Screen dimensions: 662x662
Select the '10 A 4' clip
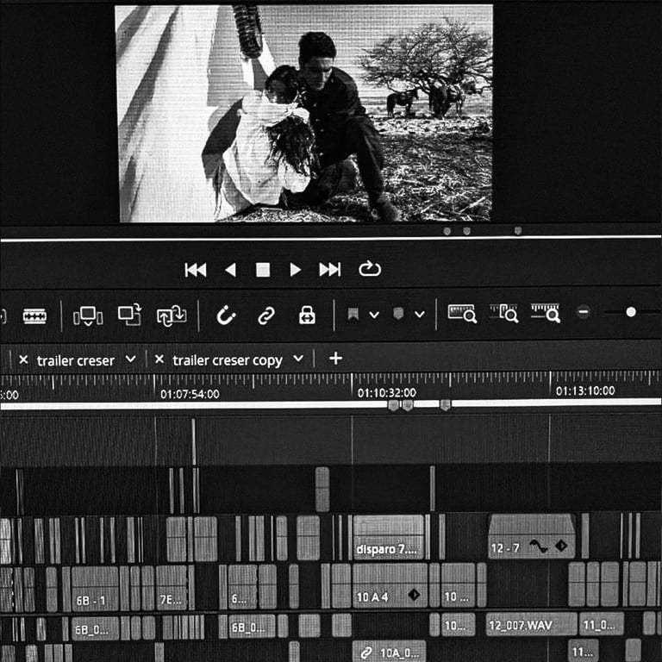(x=390, y=585)
